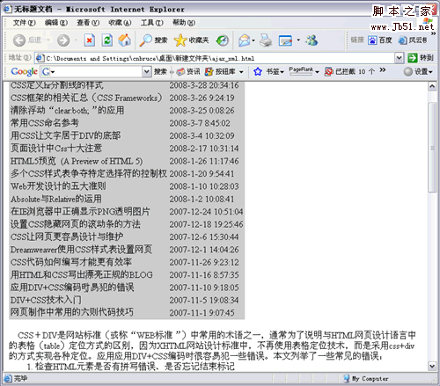
Task: Click the Forward navigation arrow icon
Action: [x=63, y=40]
